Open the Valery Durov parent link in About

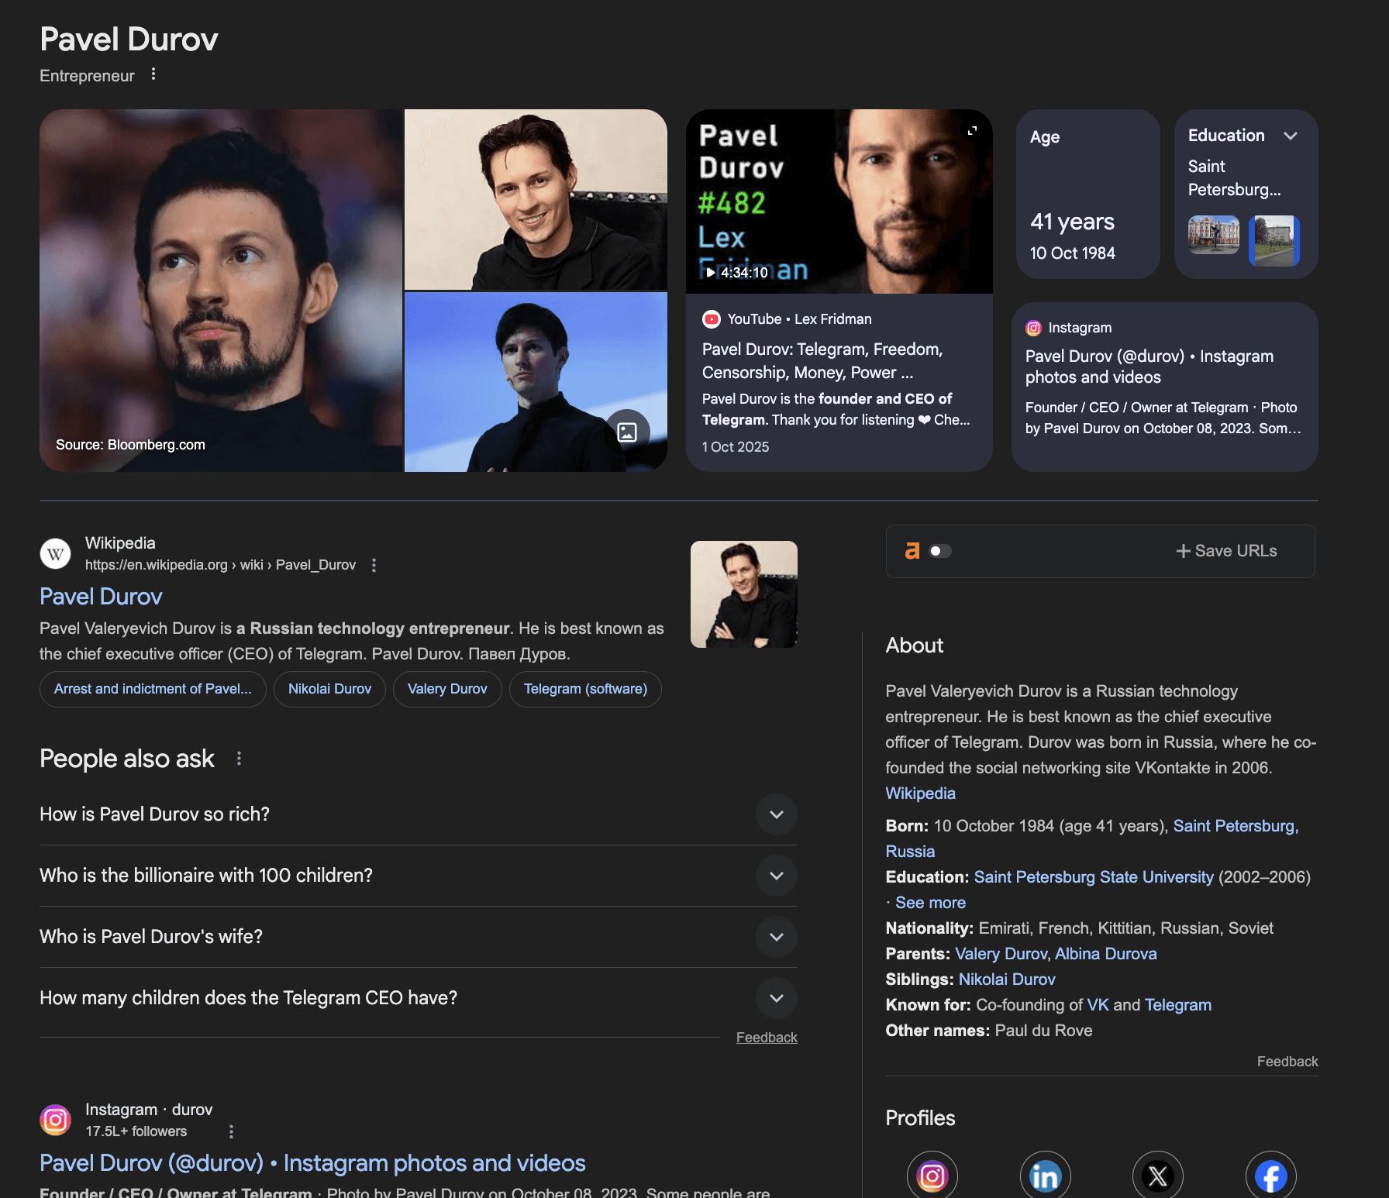click(1001, 954)
